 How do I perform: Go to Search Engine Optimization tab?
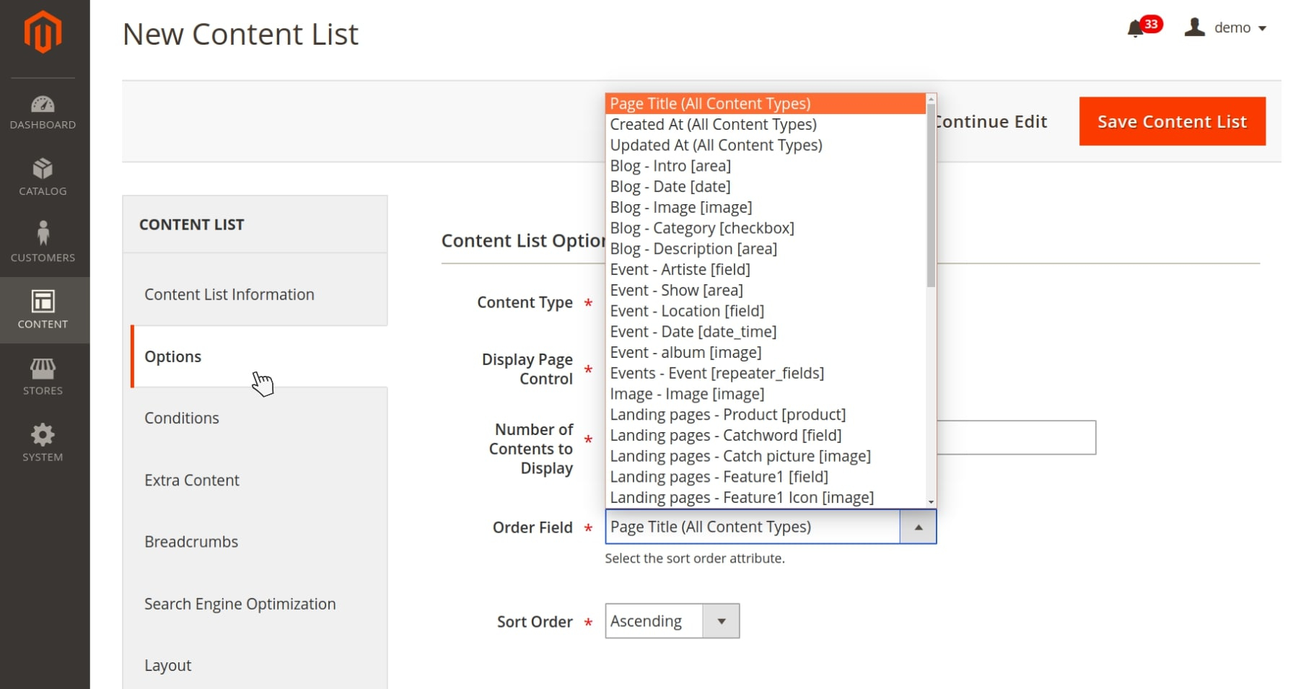click(240, 604)
